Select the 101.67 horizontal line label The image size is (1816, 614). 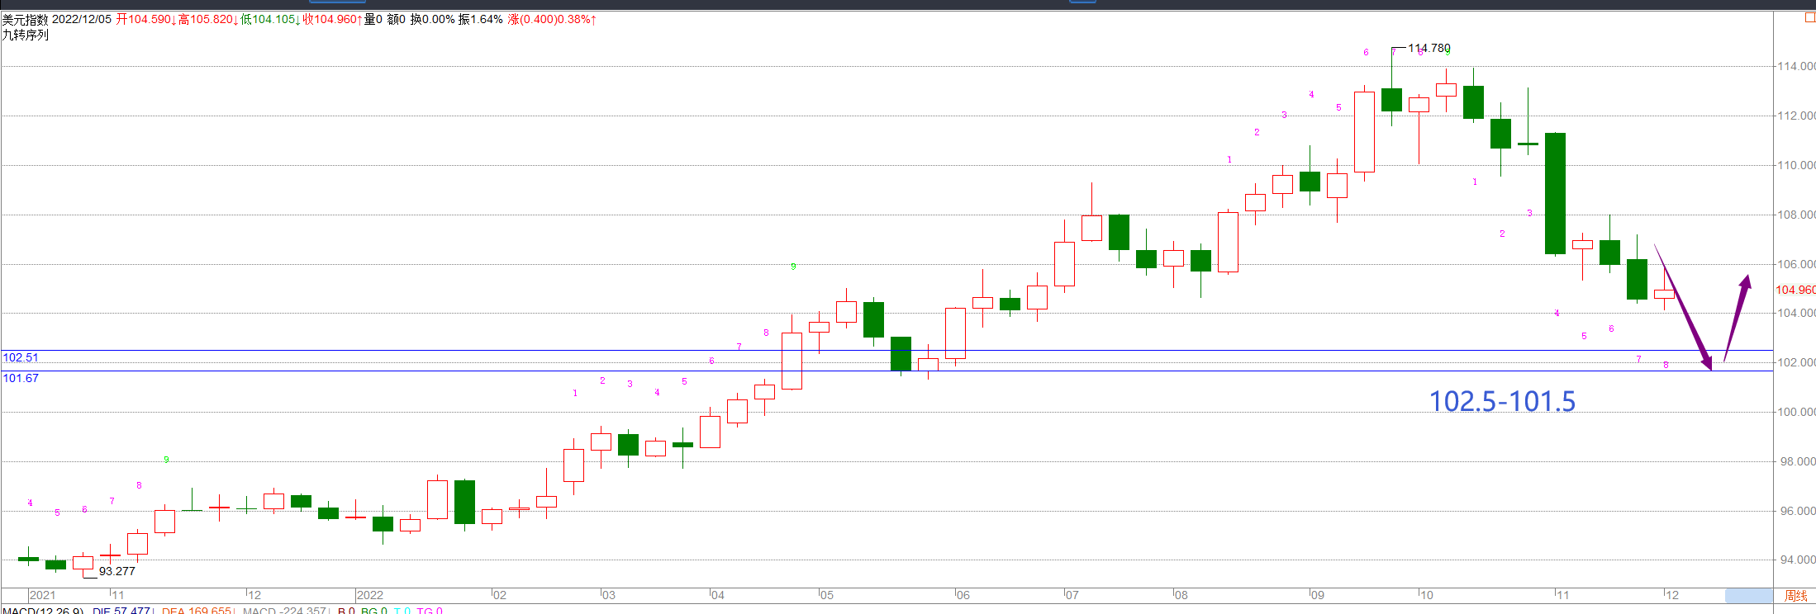pos(21,378)
